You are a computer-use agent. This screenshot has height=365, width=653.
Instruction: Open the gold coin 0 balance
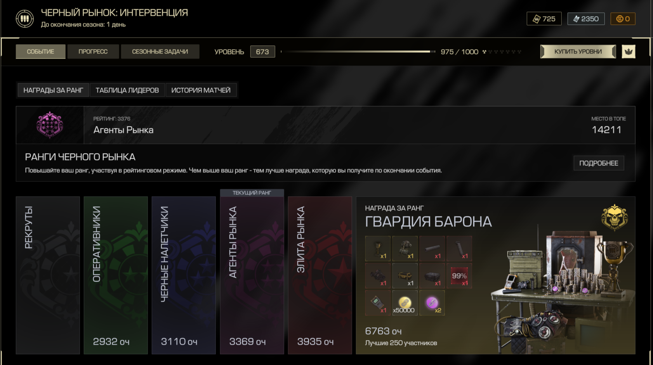[623, 19]
